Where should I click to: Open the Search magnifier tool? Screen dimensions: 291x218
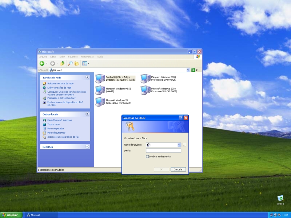point(70,63)
